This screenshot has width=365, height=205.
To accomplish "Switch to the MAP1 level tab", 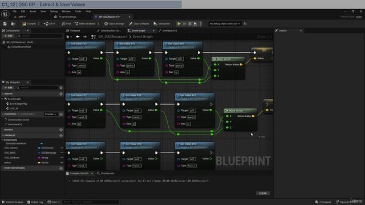I will point(21,17).
